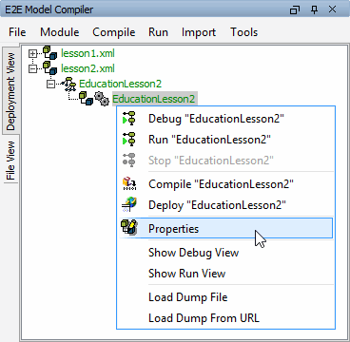Open the Run menu
Viewport: 350px width, 342px height.
click(158, 32)
